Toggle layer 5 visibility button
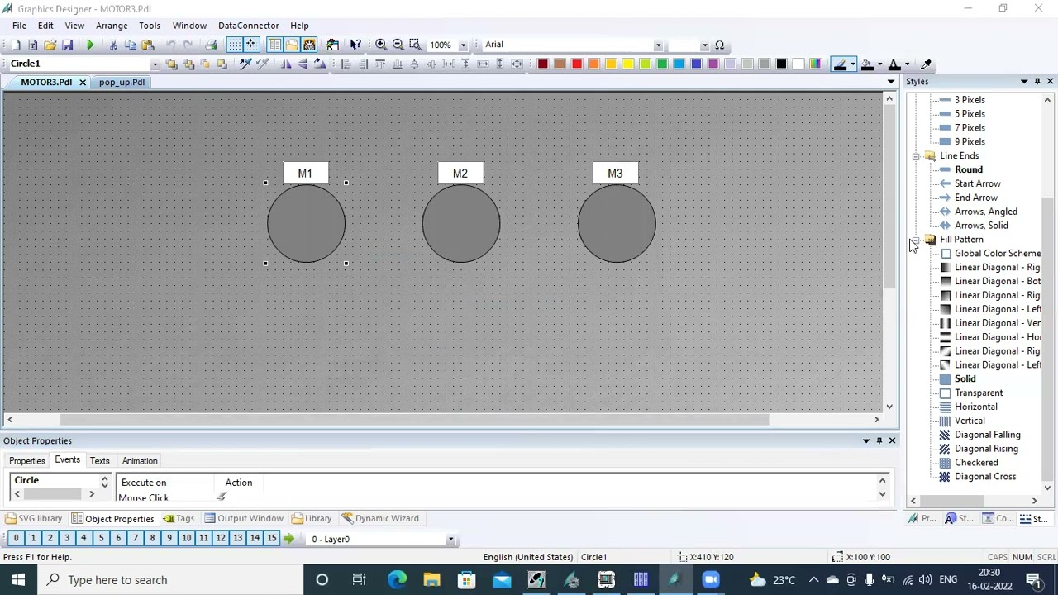This screenshot has height=595, width=1058. (x=101, y=539)
